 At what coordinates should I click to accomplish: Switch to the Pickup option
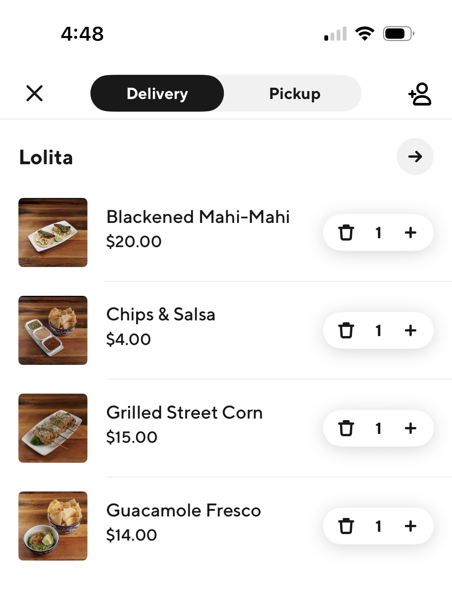[294, 93]
